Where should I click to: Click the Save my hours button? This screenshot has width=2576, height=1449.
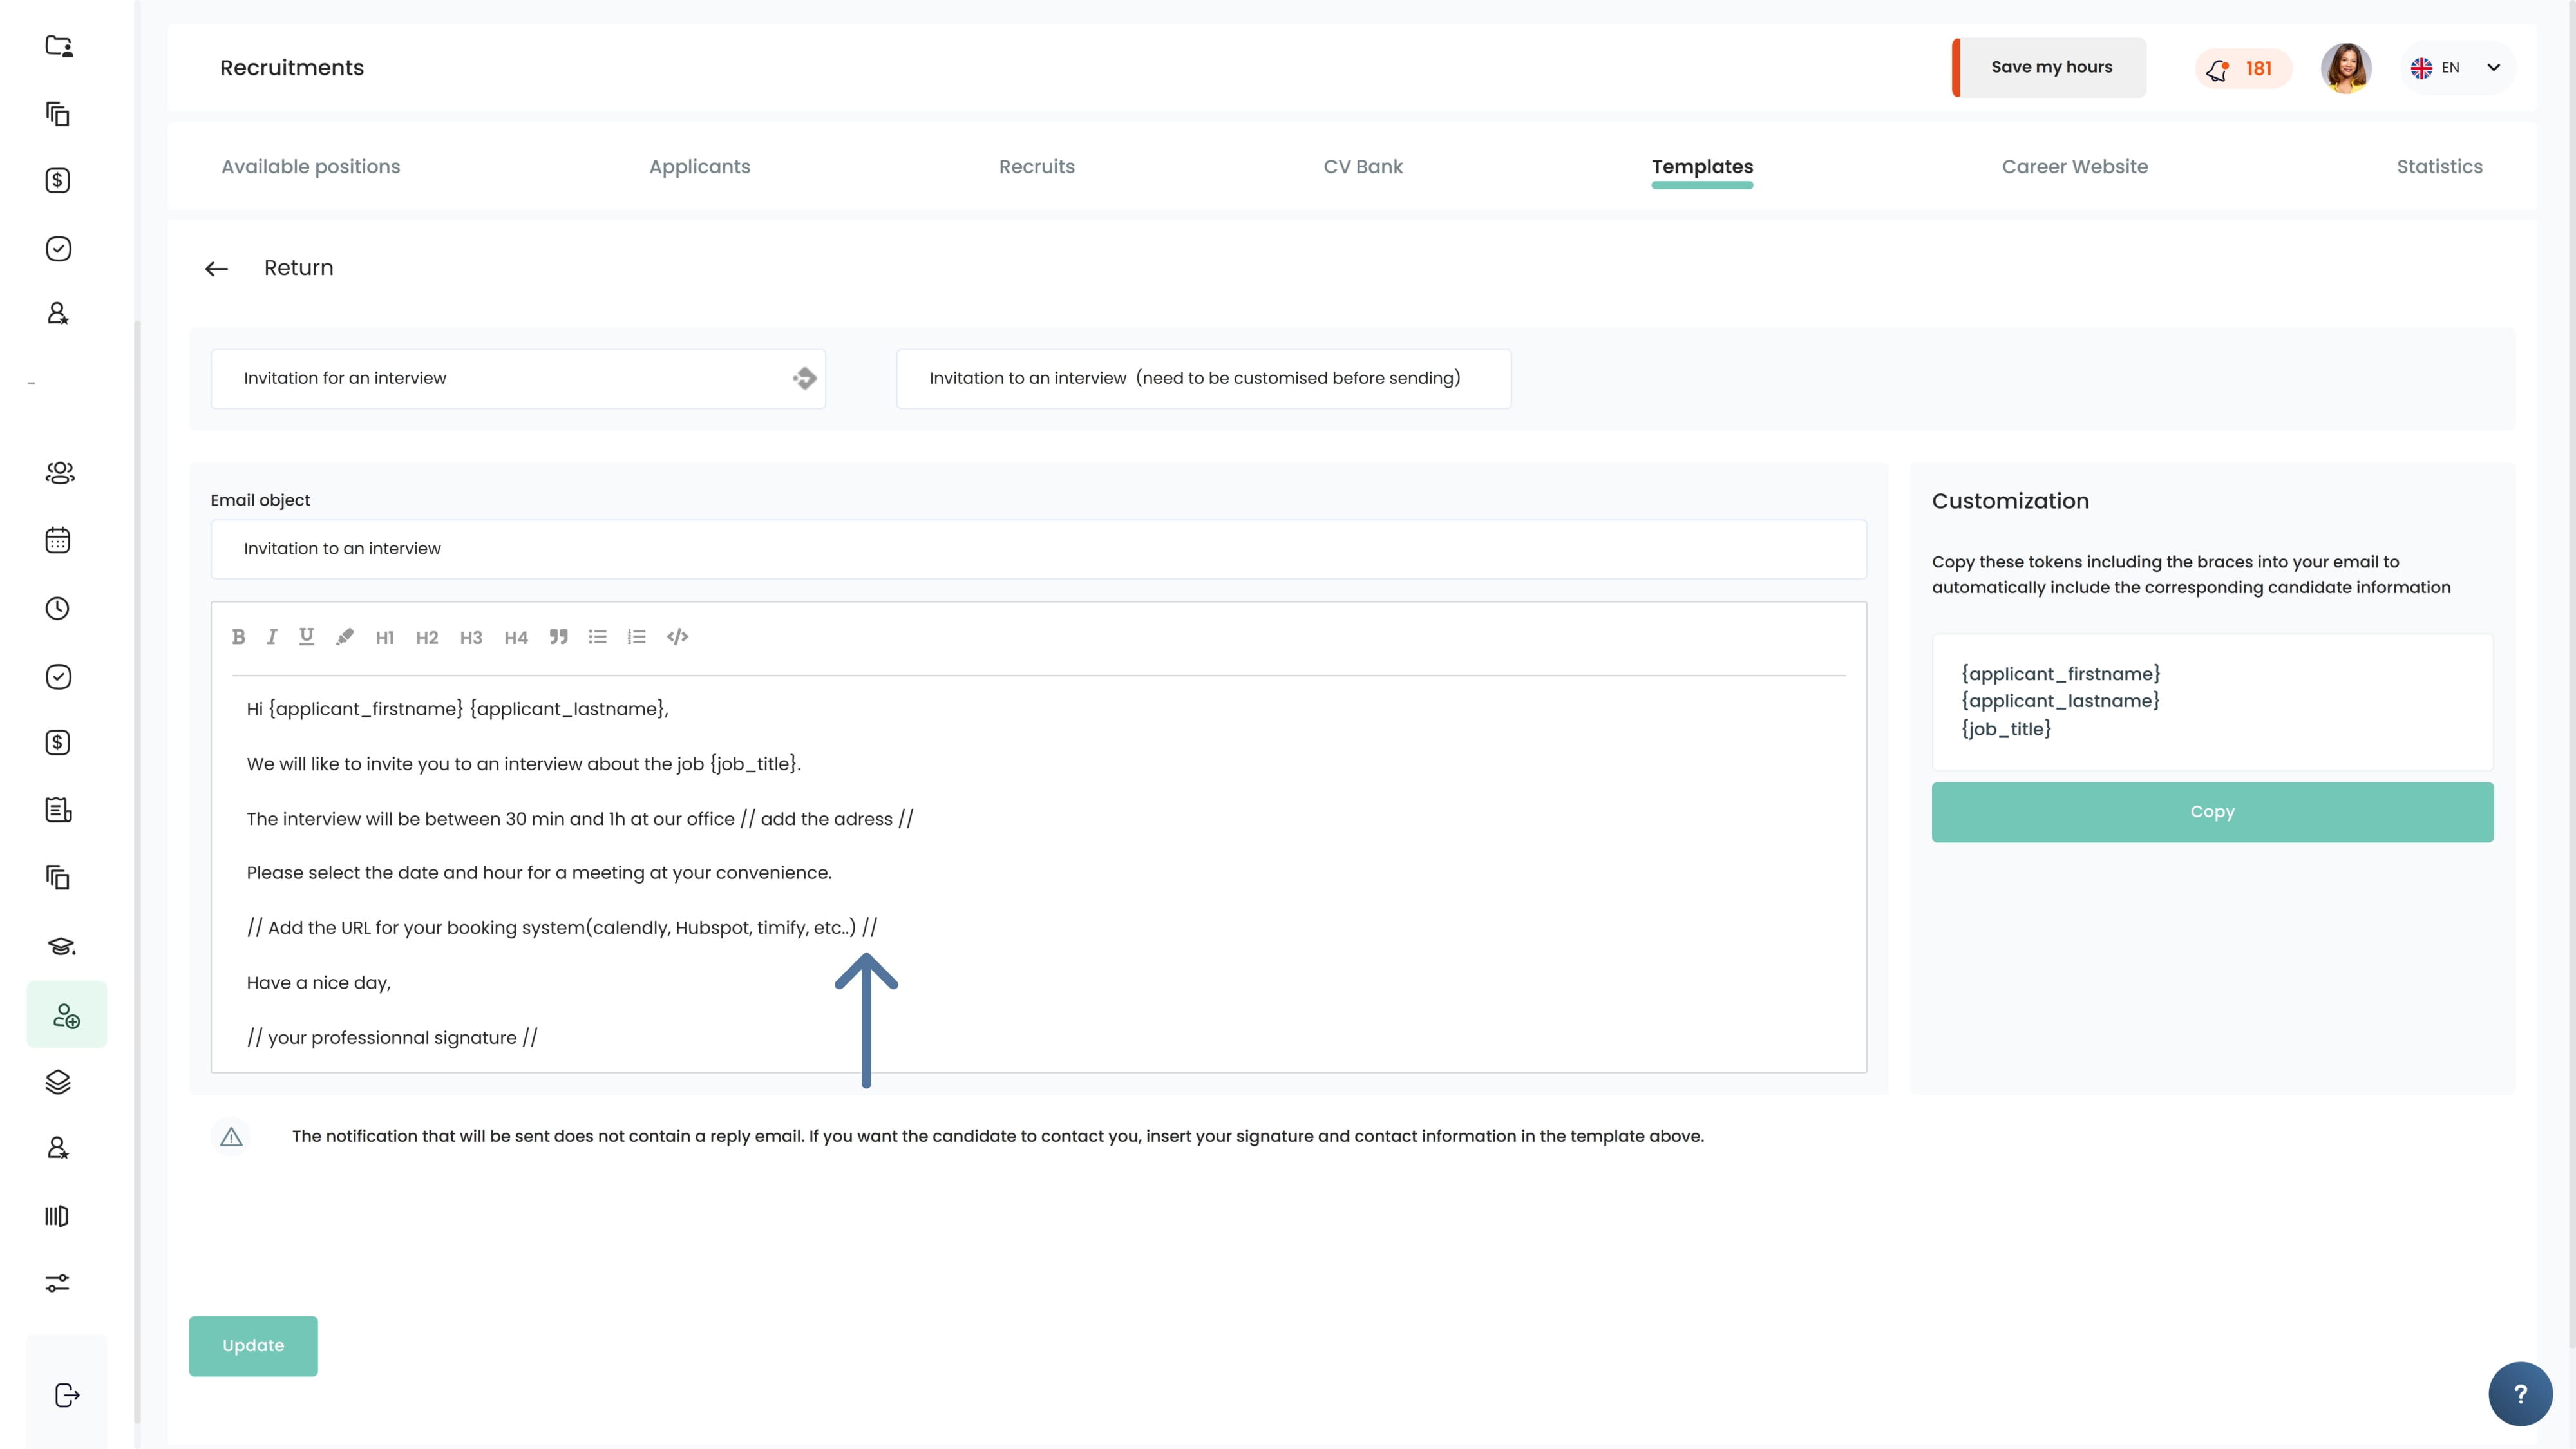2049,67
